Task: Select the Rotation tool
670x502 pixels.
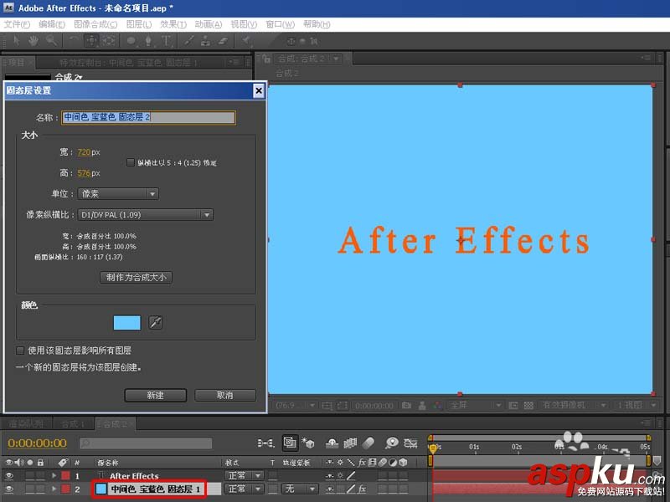Action: [x=74, y=40]
